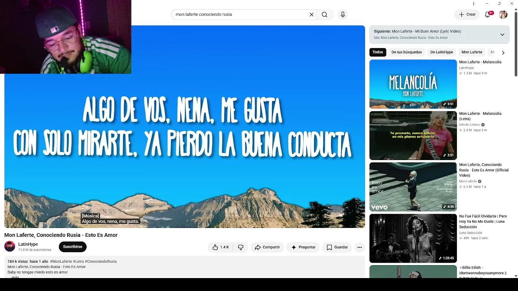The image size is (518, 291).
Task: Click the magnifying glass search button
Action: pos(325,15)
